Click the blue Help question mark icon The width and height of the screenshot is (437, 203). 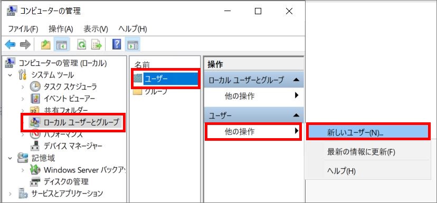click(x=117, y=44)
